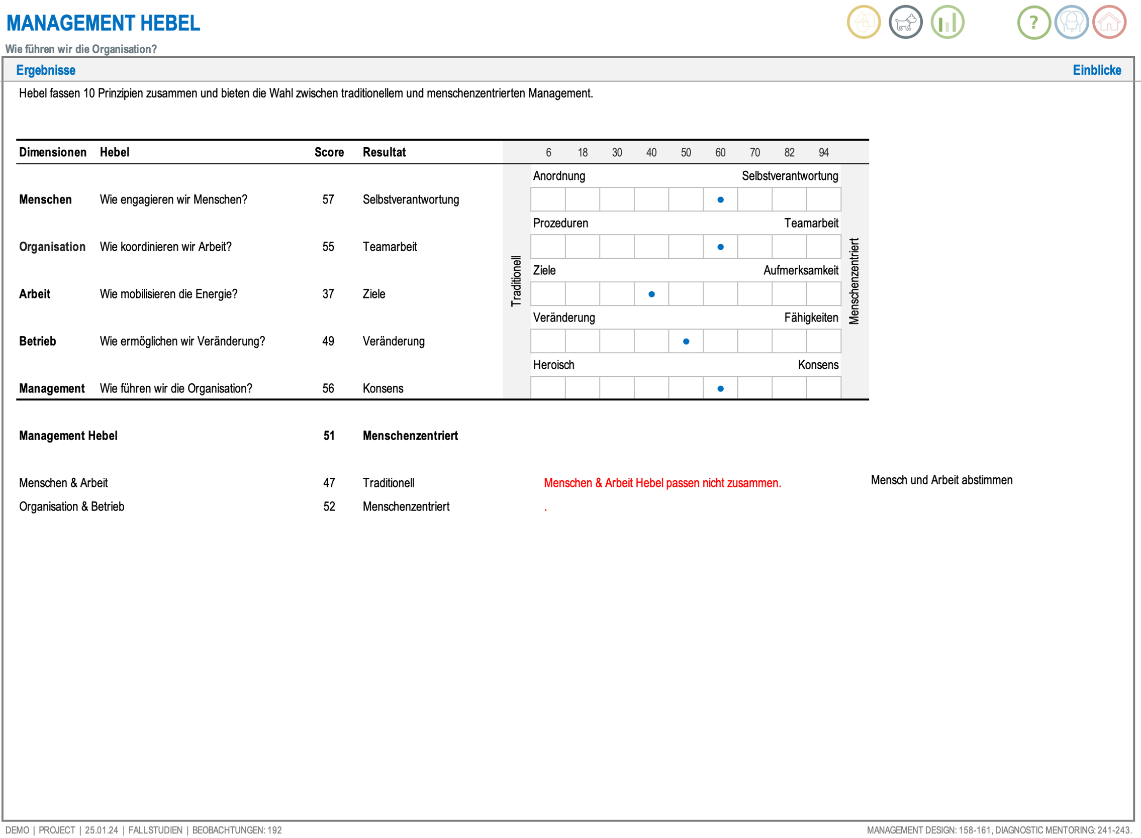Screen dimensions: 1141x838
Task: Click the 'Hebel' column header
Action: pos(114,153)
